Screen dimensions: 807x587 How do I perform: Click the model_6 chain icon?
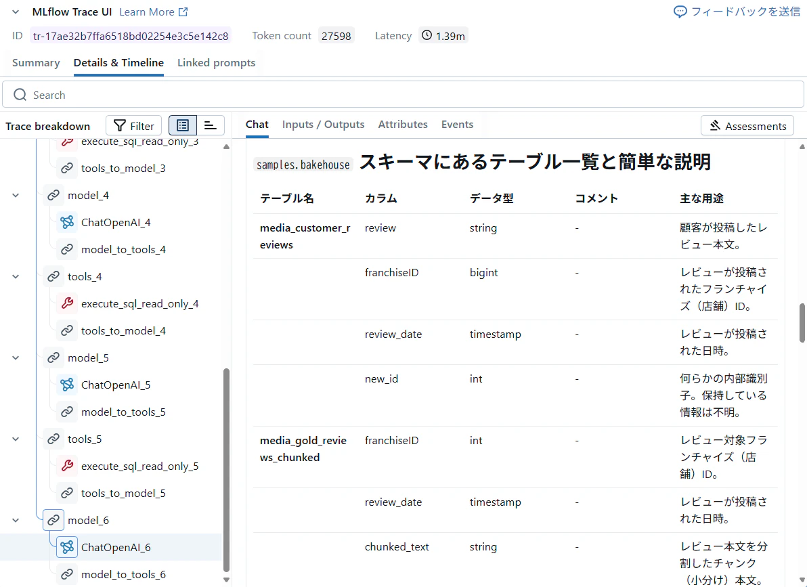53,521
